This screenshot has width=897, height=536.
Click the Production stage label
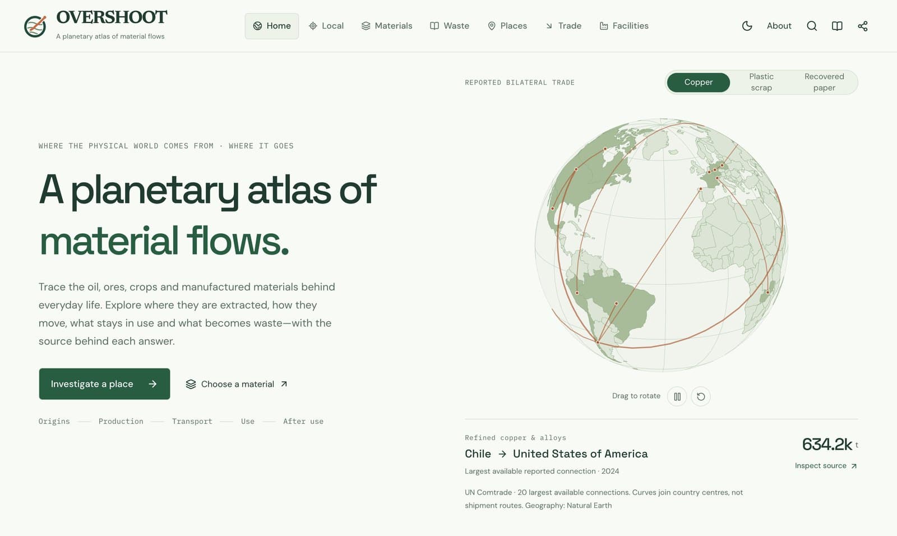121,422
